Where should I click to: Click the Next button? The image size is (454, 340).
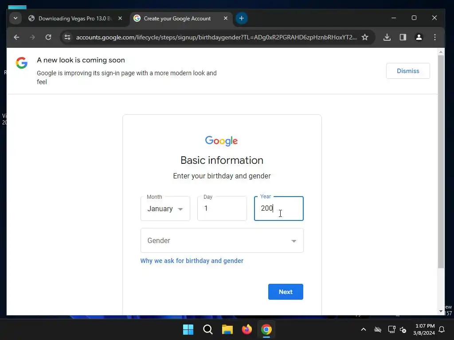pyautogui.click(x=286, y=292)
